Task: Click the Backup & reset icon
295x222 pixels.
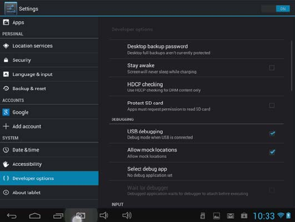Action: tap(6, 88)
